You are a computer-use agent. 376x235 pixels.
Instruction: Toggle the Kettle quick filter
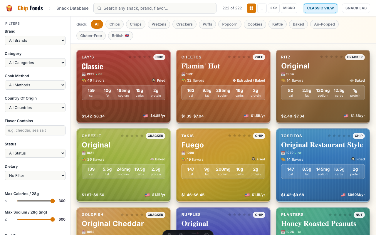coord(277,24)
